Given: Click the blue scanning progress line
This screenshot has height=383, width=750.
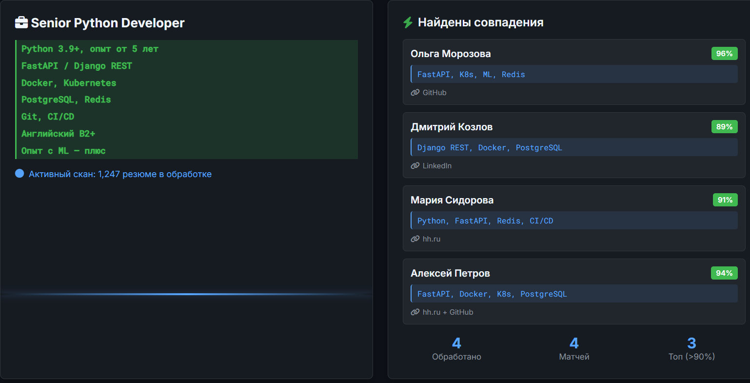Looking at the screenshot, I should click(186, 294).
